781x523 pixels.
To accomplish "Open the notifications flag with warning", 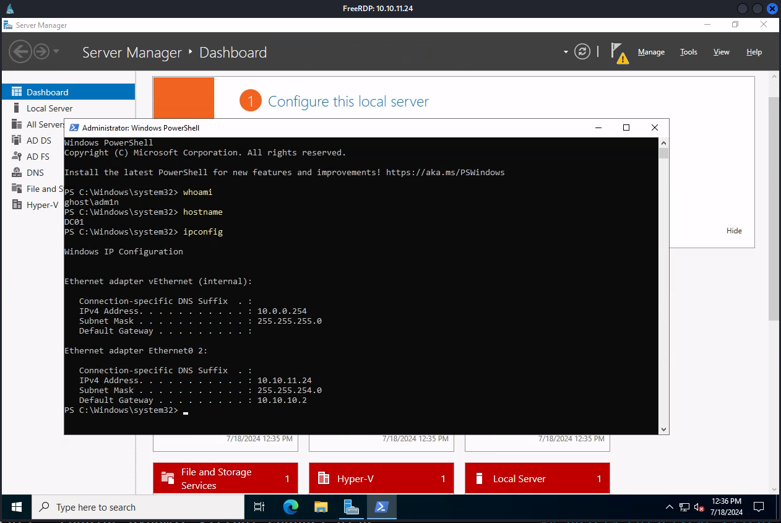I will point(619,53).
